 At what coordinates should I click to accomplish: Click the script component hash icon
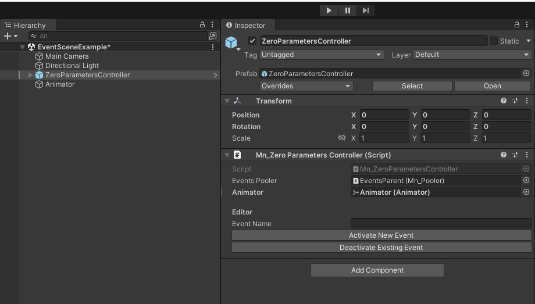pos(237,155)
